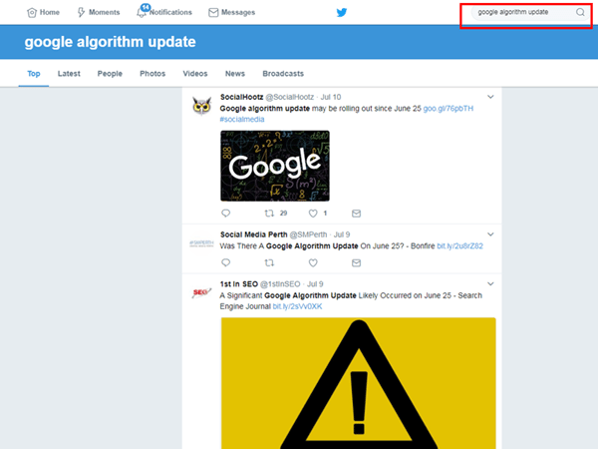The height and width of the screenshot is (449, 598).
Task: Like the Social Media Perth tweet
Action: 313,262
